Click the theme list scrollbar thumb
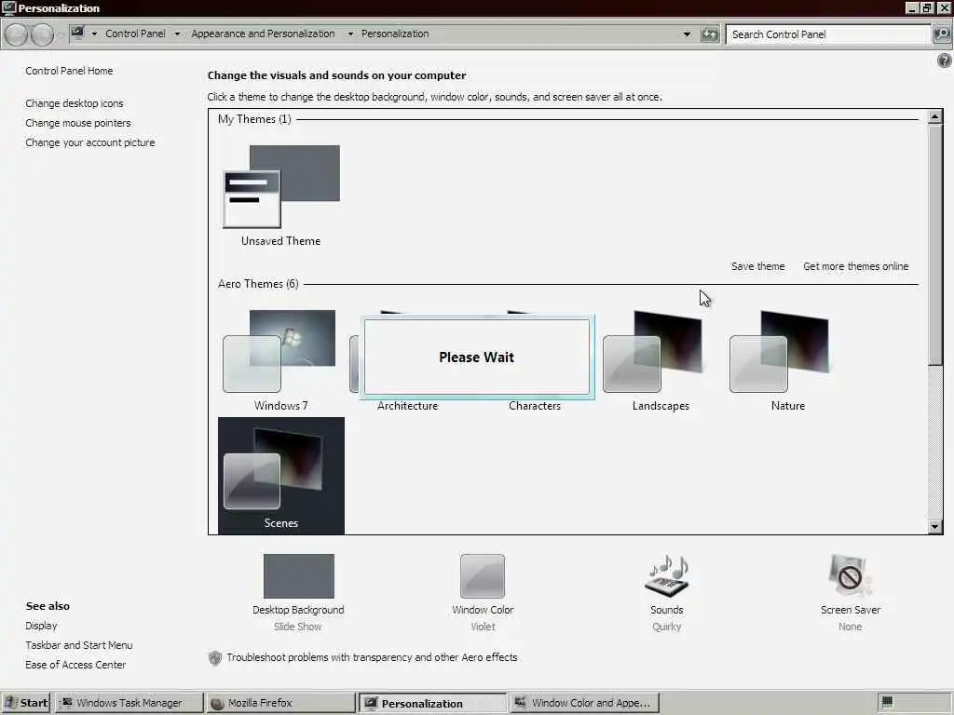Screen dimensions: 954x715 pyautogui.click(x=935, y=245)
